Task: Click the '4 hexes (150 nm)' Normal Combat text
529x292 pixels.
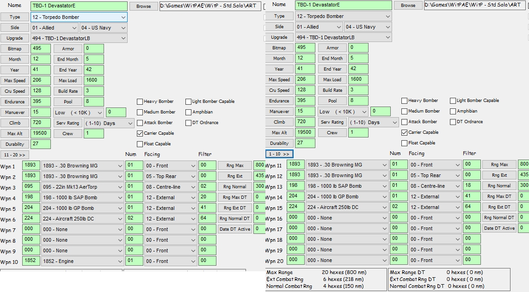Action: (x=344, y=286)
